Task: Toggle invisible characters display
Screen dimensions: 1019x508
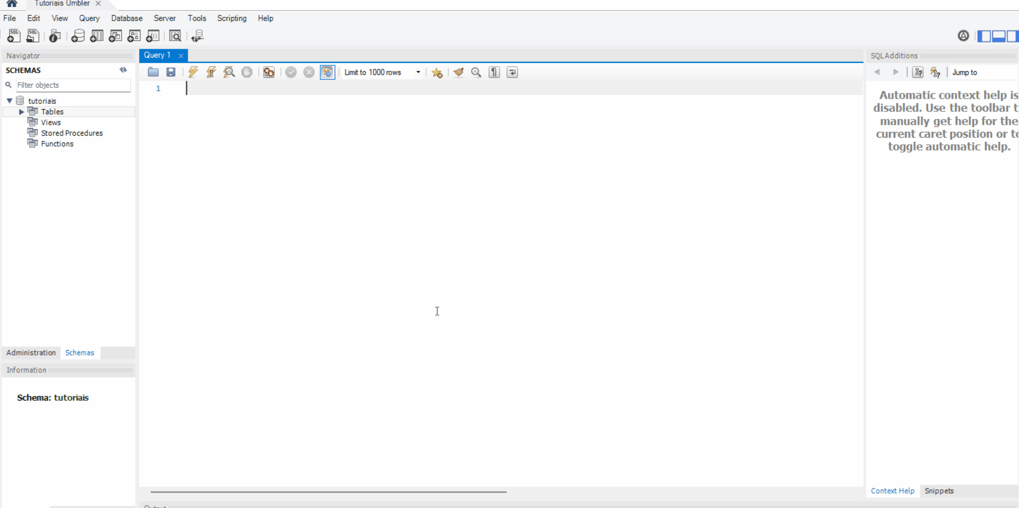Action: pos(495,72)
